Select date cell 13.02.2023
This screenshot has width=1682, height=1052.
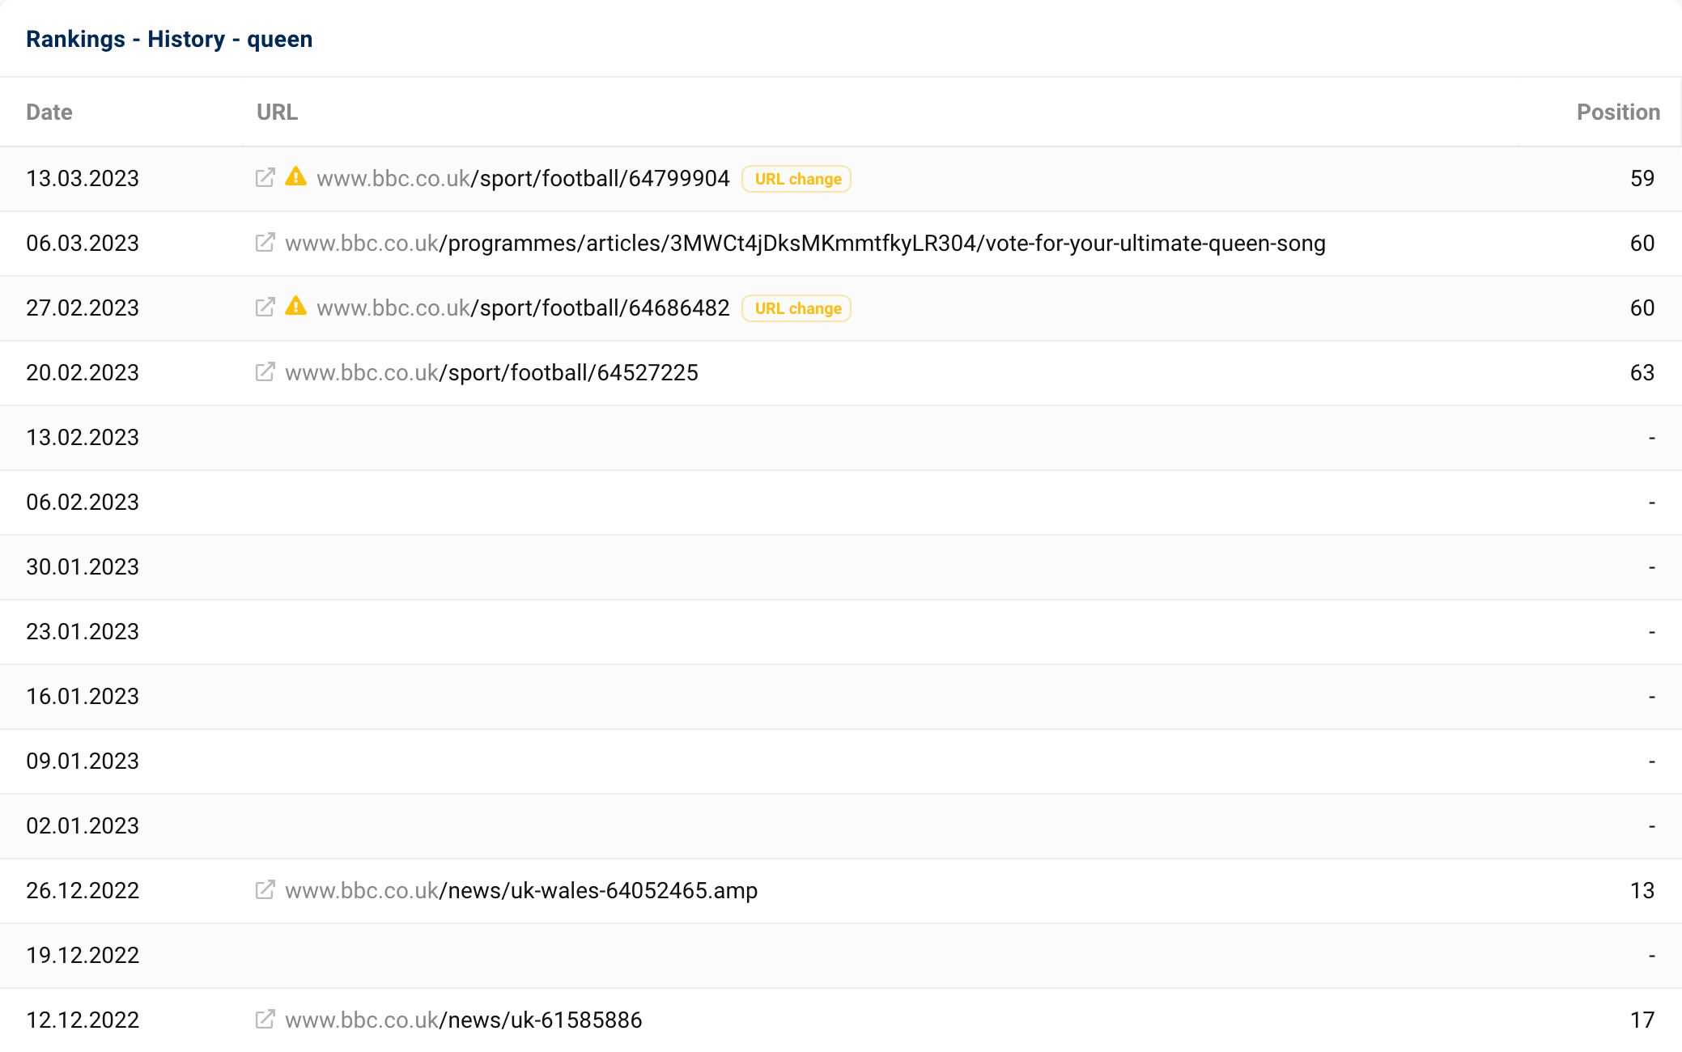(x=83, y=438)
